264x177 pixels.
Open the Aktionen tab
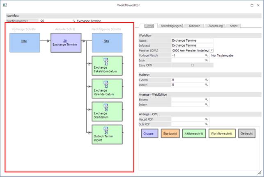tap(194, 26)
